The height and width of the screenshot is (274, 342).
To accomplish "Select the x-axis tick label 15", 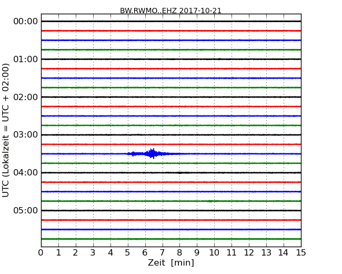I will (301, 253).
